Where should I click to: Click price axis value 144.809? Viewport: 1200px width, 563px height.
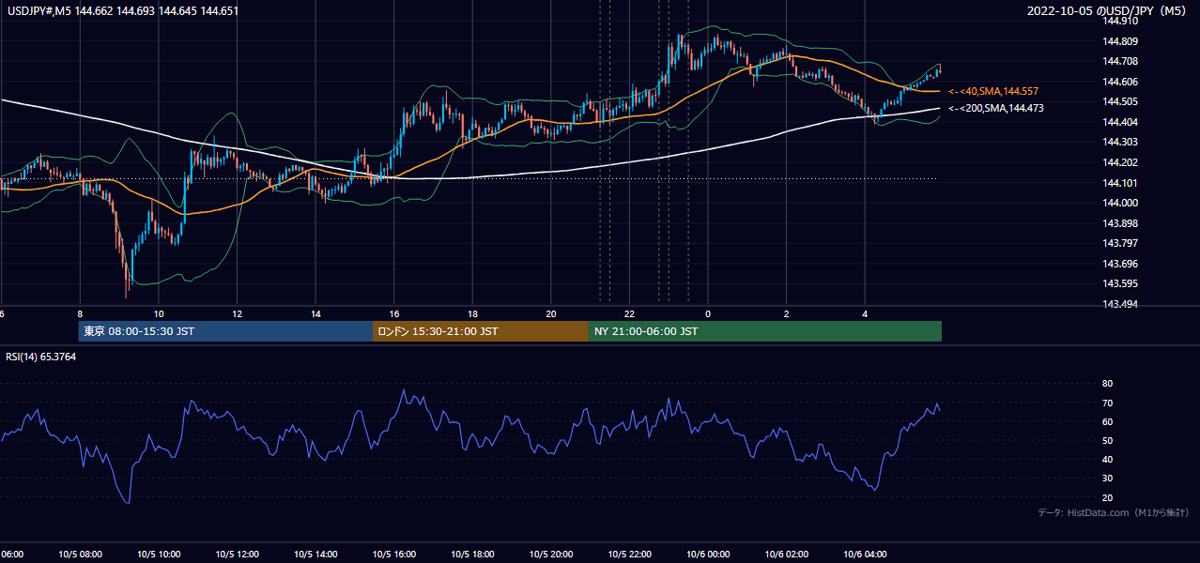point(1119,41)
